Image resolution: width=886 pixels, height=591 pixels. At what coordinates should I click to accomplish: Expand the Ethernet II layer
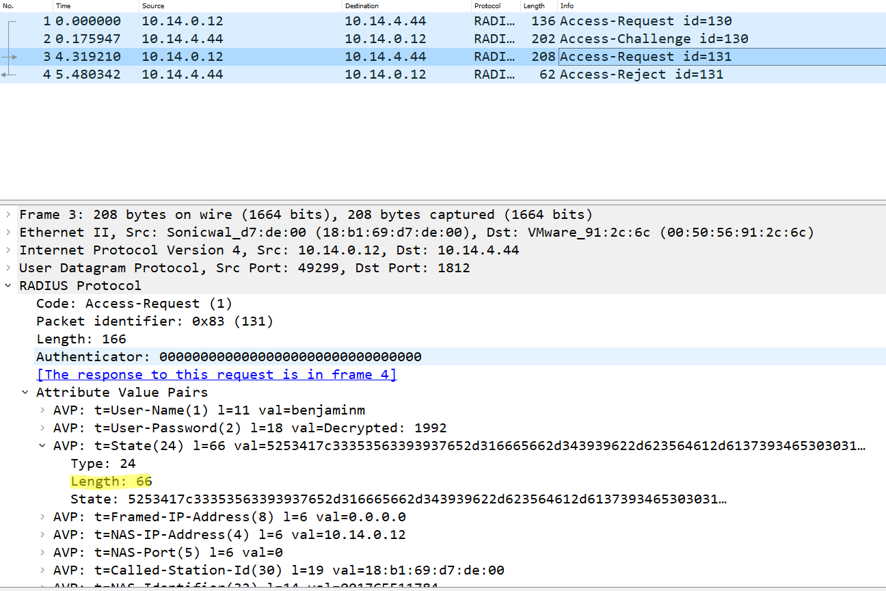click(8, 232)
